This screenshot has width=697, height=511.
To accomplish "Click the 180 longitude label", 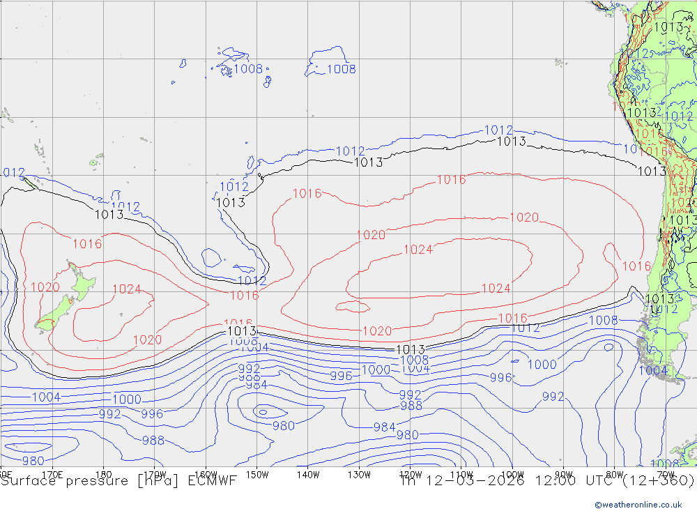I will (x=104, y=475).
